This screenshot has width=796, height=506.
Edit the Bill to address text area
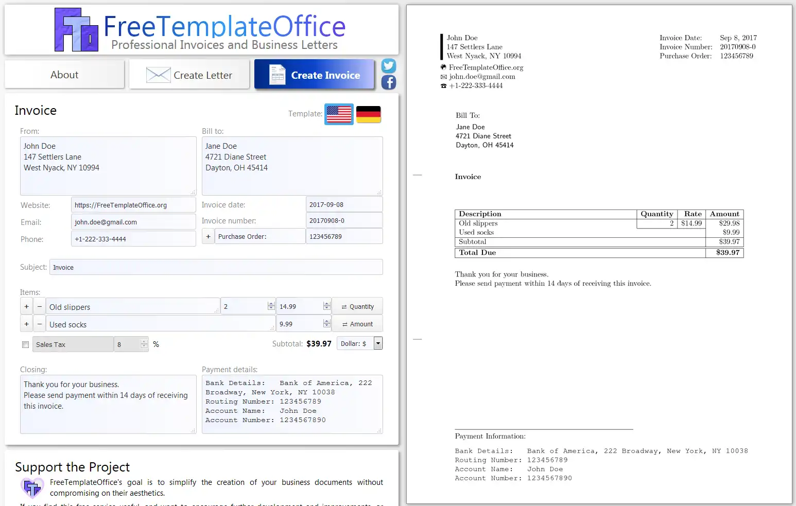point(292,166)
